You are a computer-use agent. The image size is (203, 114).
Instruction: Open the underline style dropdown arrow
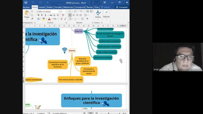click(48, 15)
